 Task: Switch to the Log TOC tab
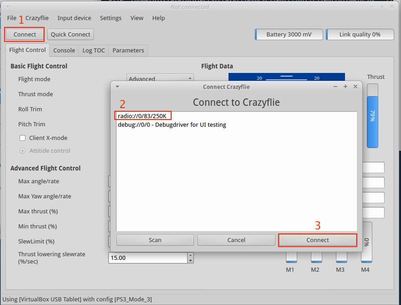[93, 51]
